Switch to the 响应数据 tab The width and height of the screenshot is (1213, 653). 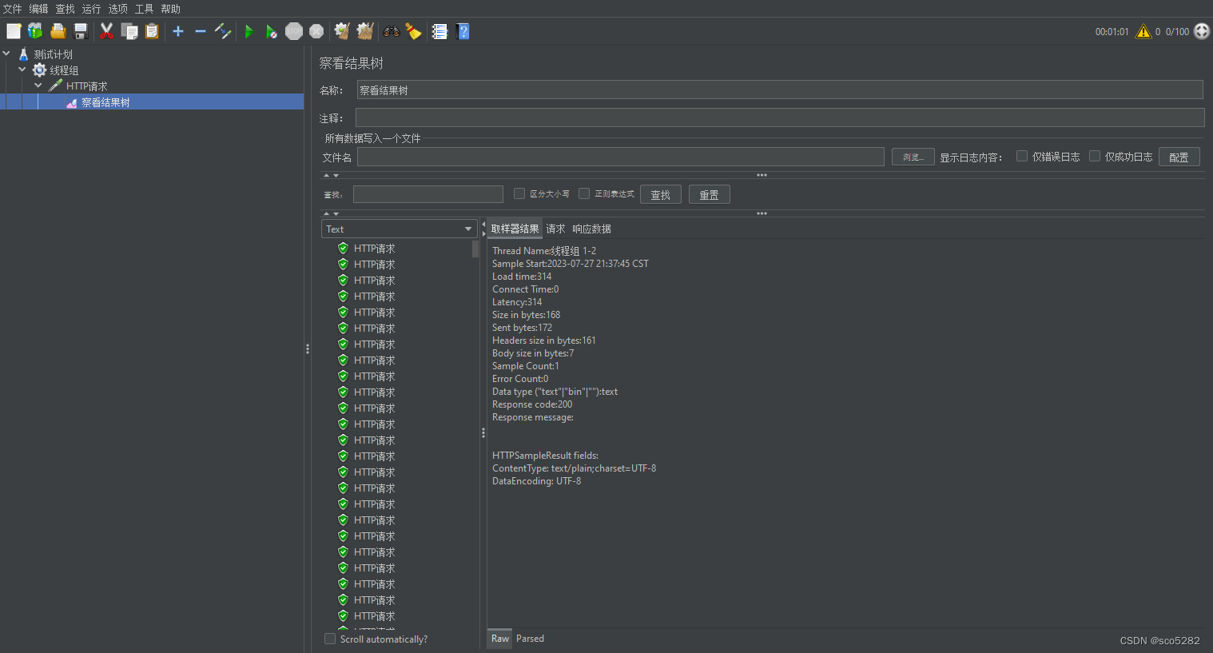[591, 229]
